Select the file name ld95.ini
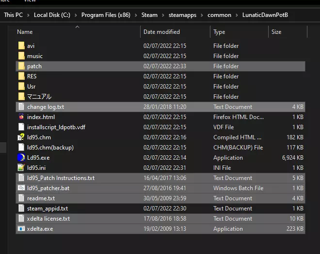 click(36, 167)
